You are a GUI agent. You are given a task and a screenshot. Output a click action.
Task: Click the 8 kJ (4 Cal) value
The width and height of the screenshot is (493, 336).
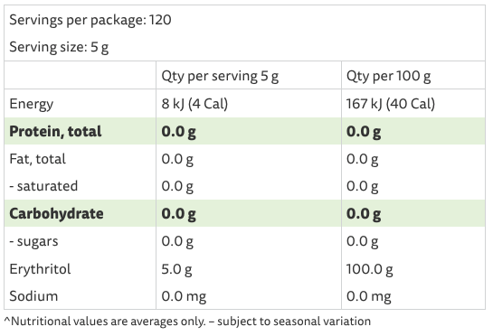click(x=194, y=104)
